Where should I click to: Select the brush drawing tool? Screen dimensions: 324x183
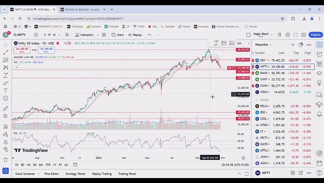pyautogui.click(x=5, y=83)
